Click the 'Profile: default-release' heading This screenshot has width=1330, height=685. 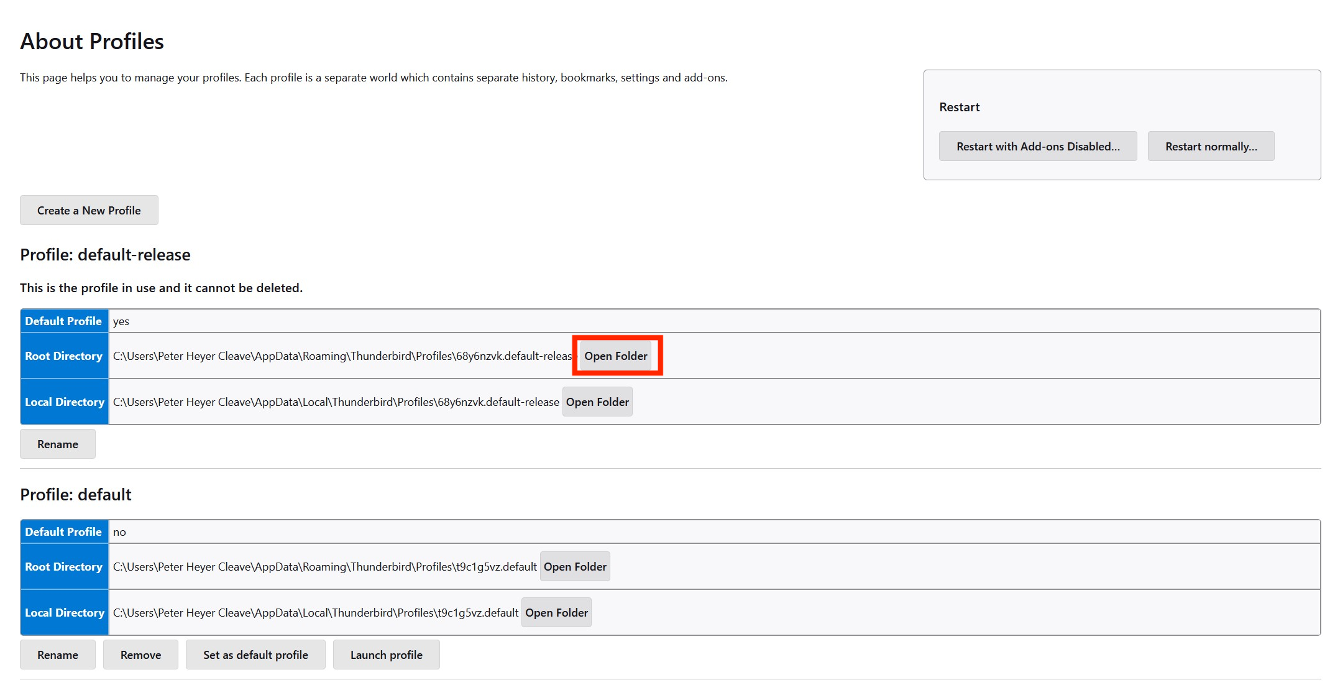(x=105, y=254)
